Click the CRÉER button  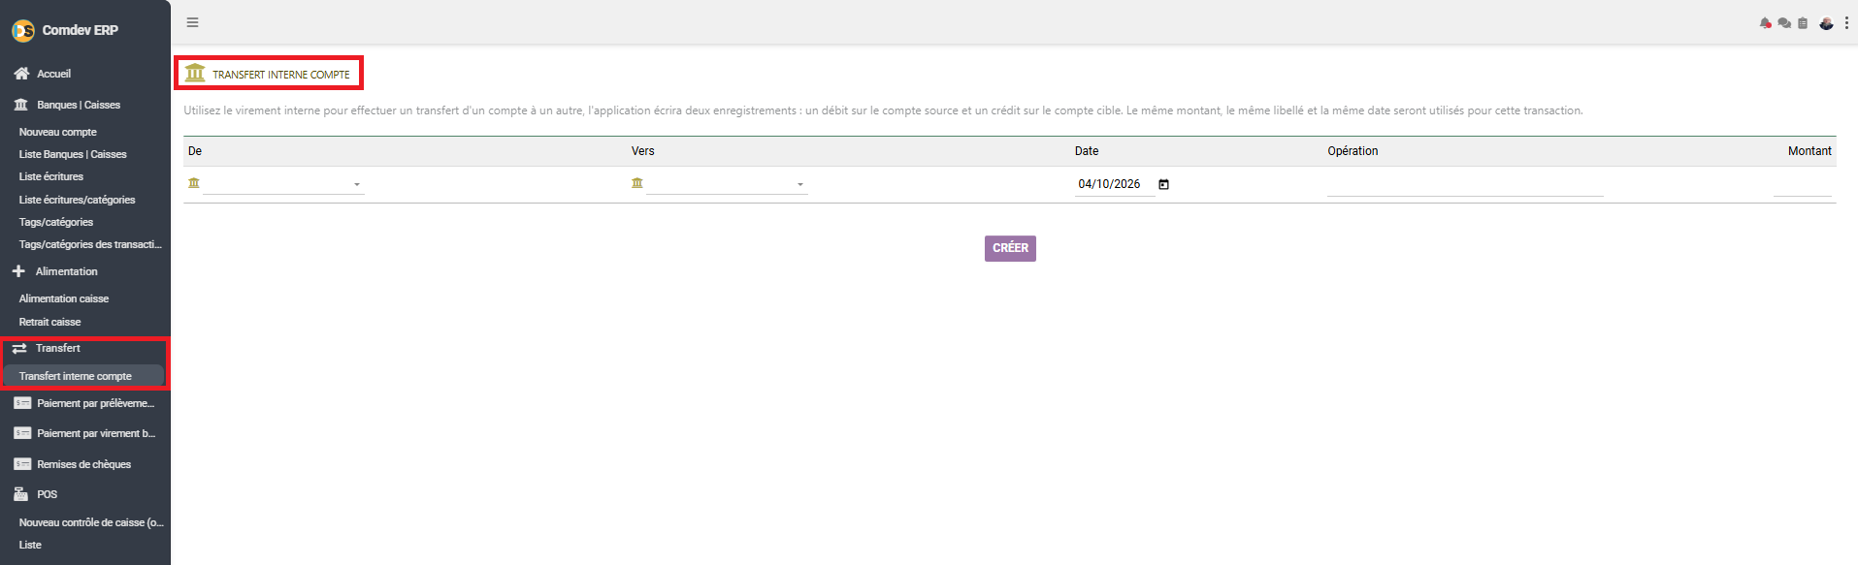pyautogui.click(x=1010, y=248)
